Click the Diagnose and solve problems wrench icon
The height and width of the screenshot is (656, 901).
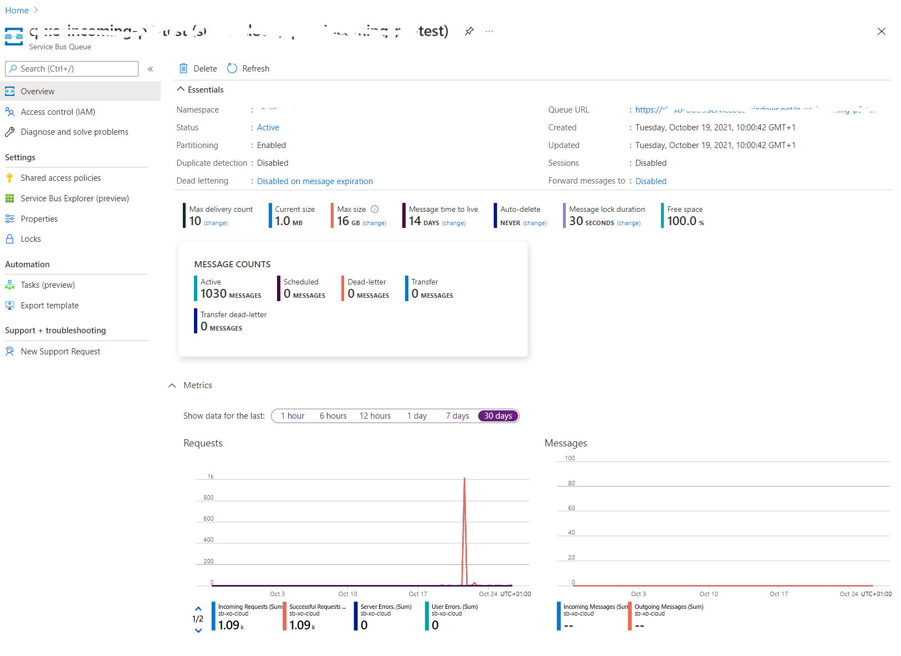10,132
